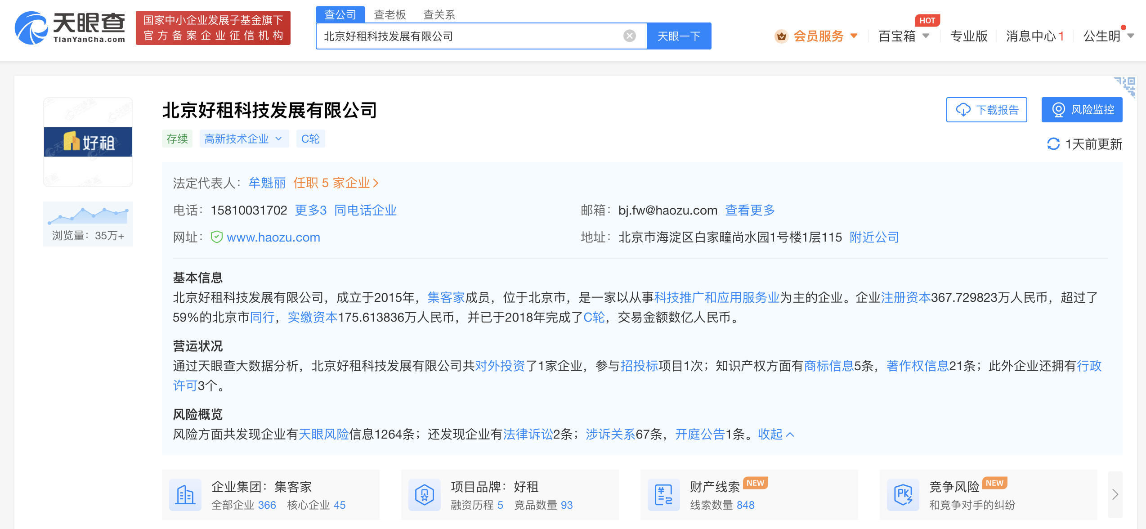This screenshot has height=529, width=1146.
Task: Click the building icon in 企业集团 card
Action: (x=184, y=495)
